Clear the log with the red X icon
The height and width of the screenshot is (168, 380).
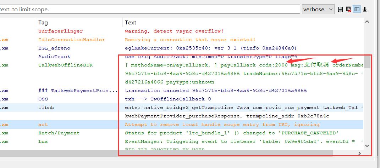point(348,10)
